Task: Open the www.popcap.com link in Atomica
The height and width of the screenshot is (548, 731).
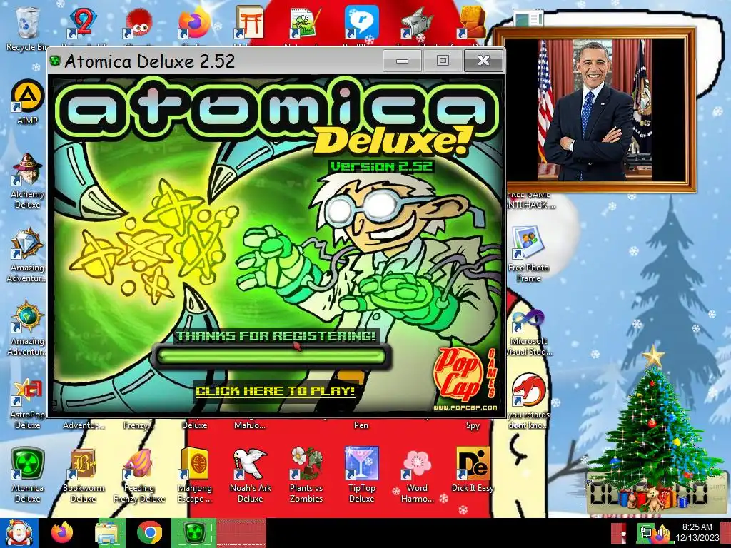Action: 465,407
